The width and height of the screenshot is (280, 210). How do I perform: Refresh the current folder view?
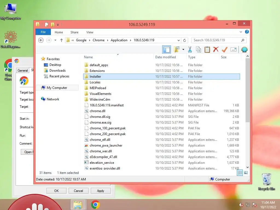(x=185, y=40)
